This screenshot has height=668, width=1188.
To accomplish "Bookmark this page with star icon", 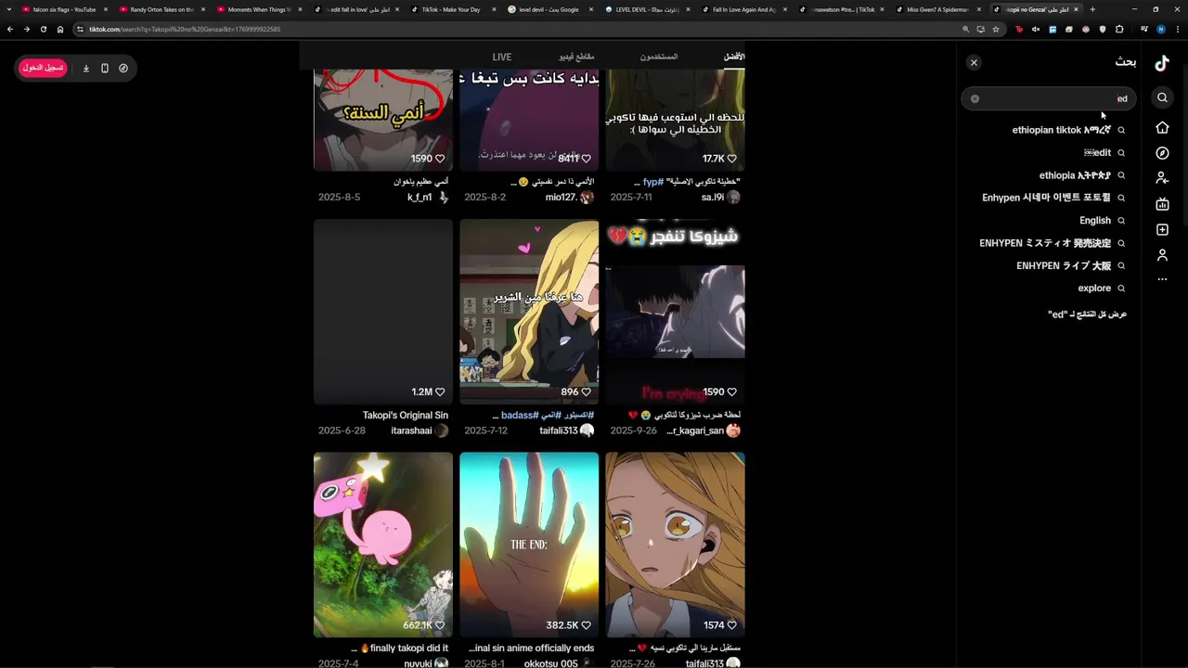I will pos(996,29).
